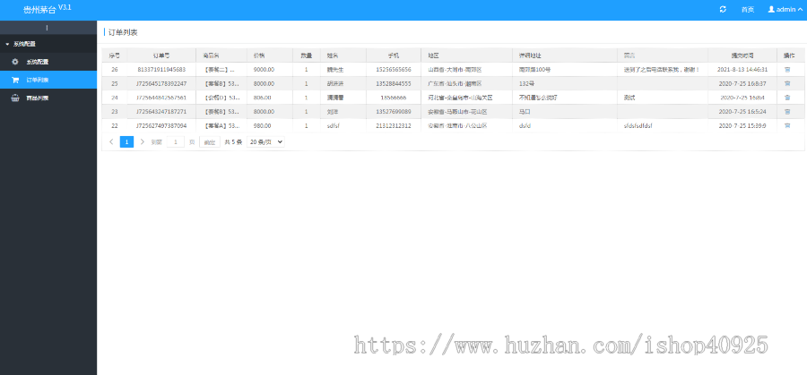Click the refresh icon in top bar

pyautogui.click(x=723, y=9)
